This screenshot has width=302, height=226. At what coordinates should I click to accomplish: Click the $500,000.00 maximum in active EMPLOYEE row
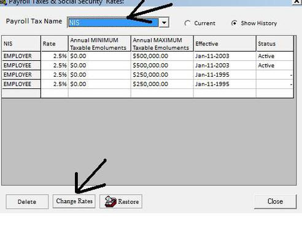pyautogui.click(x=162, y=66)
